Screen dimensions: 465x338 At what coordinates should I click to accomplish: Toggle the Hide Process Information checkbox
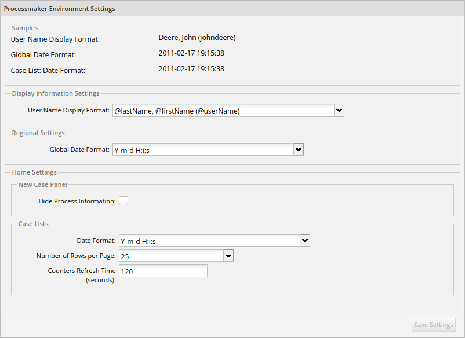[123, 201]
